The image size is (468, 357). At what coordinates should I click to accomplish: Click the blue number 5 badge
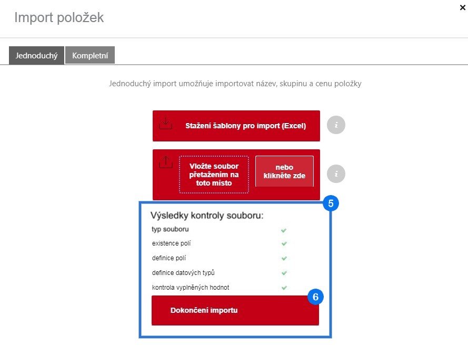click(x=331, y=205)
